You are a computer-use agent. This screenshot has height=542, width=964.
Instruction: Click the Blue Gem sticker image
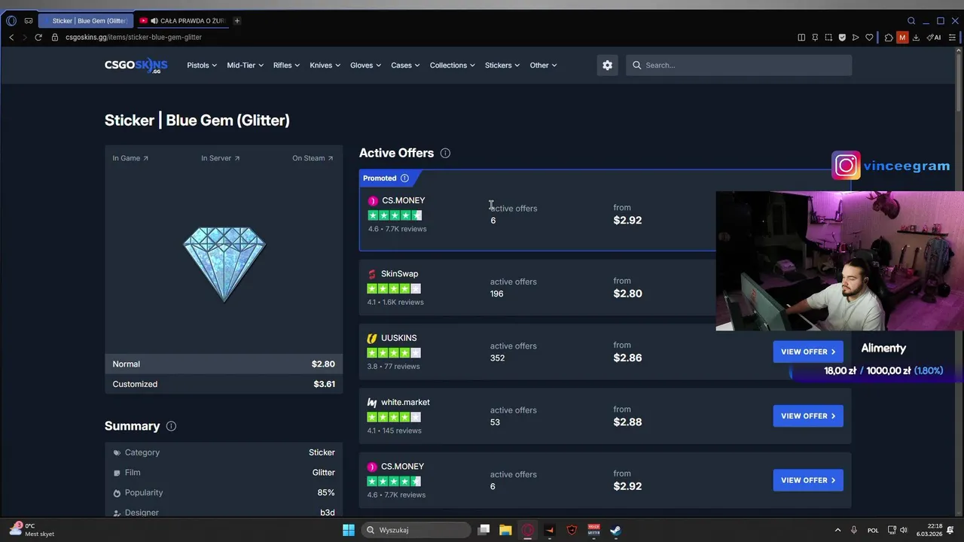(224, 263)
